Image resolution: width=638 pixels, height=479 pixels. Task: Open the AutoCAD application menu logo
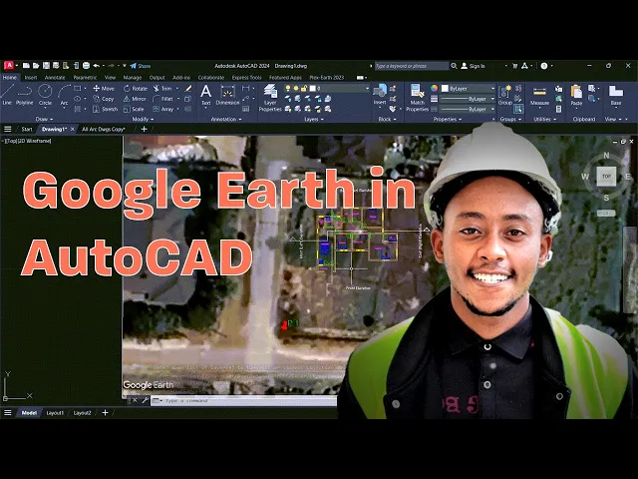click(x=9, y=65)
